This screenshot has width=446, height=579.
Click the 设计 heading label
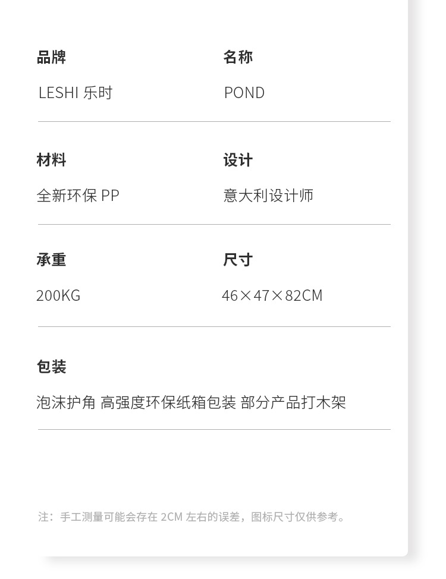click(238, 160)
